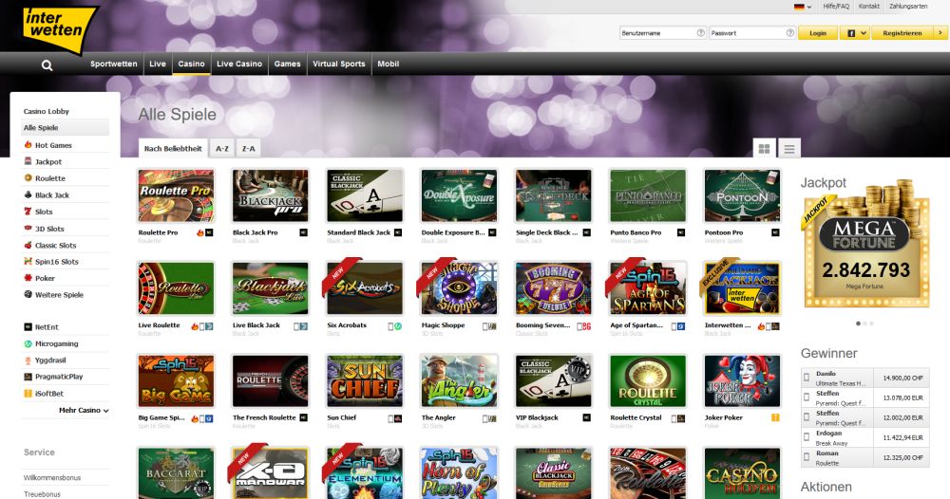The height and width of the screenshot is (499, 950).
Task: Open Virtual Sports section
Action: [339, 64]
